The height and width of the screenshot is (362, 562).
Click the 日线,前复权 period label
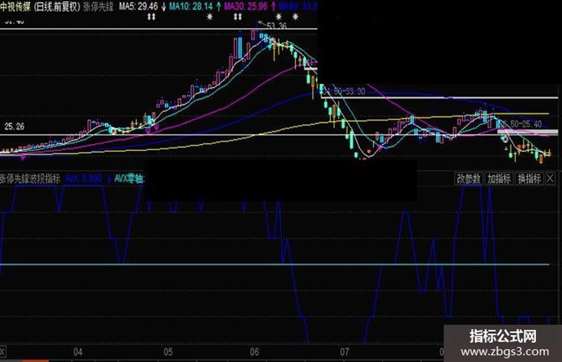[57, 7]
